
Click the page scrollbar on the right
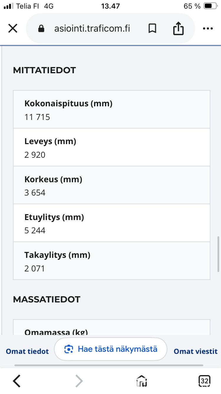click(218, 254)
